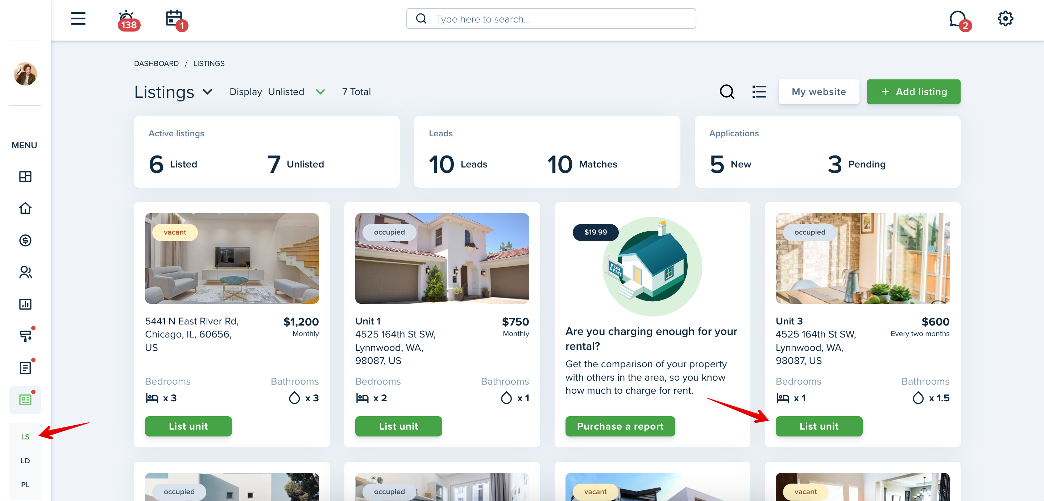This screenshot has height=501, width=1044.
Task: Select LS submenu item in sidebar
Action: pyautogui.click(x=25, y=436)
